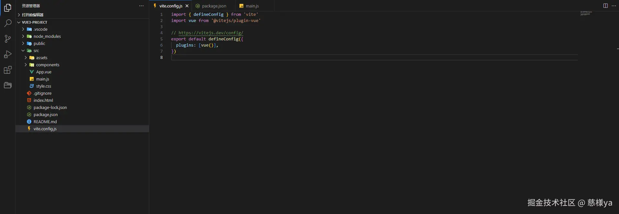Open main.js in the file tree

[x=42, y=79]
